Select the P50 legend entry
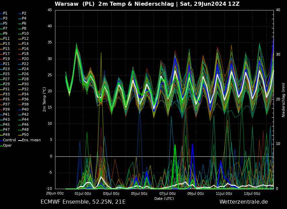Screen dimensions: 287x209 click(x=25, y=135)
